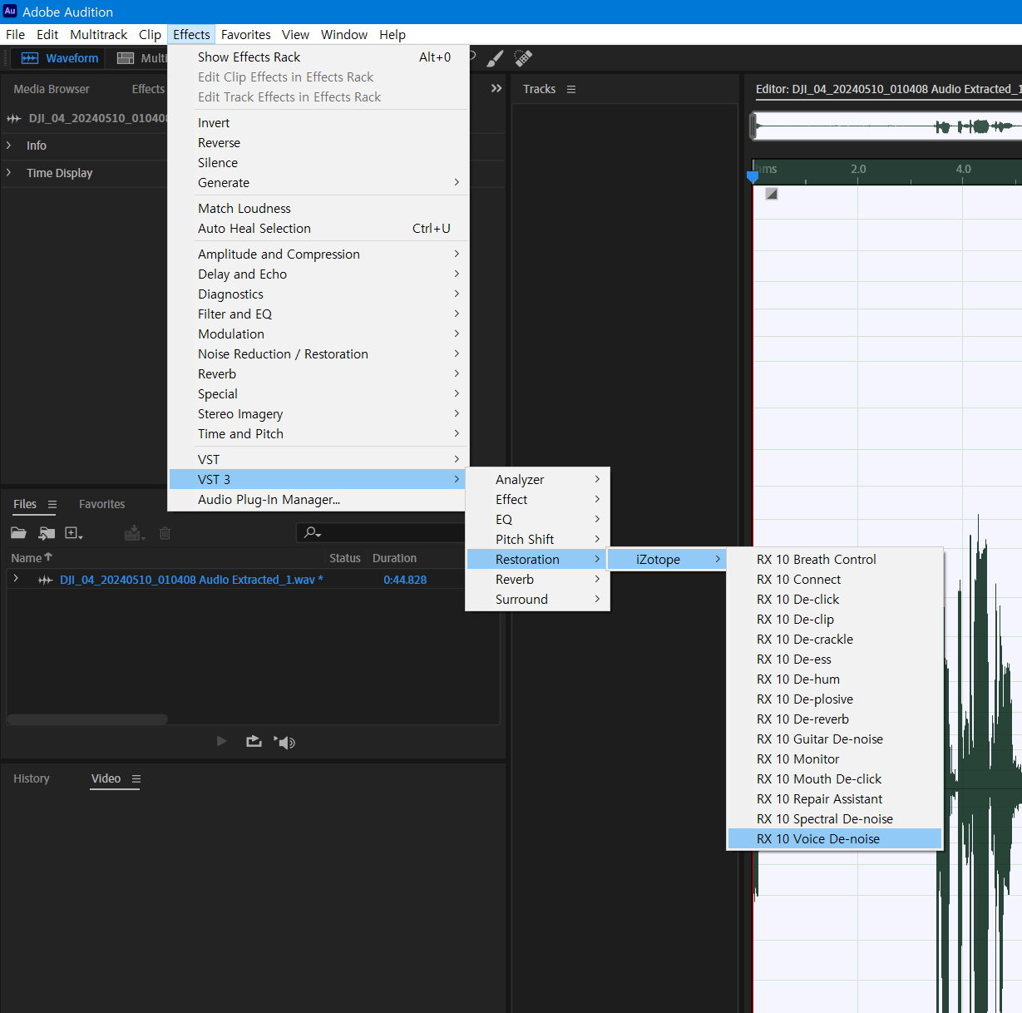Screen dimensions: 1022x1013
Task: Click the Open File folder icon
Action: pos(18,533)
